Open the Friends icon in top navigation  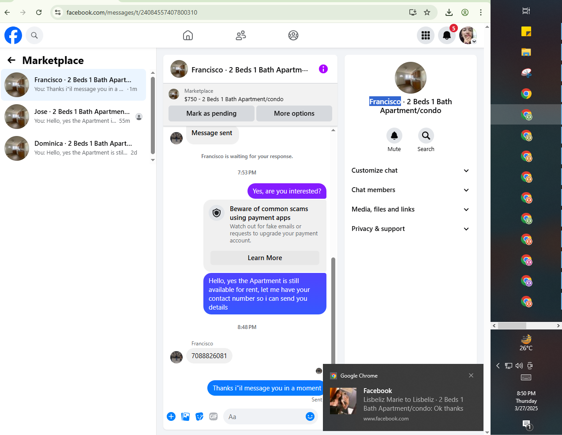click(241, 35)
